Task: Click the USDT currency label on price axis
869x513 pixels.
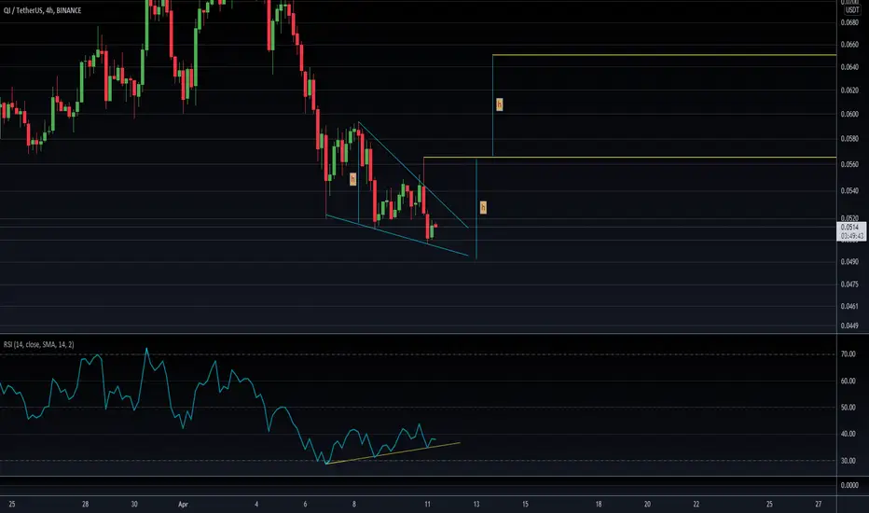Action: point(852,10)
